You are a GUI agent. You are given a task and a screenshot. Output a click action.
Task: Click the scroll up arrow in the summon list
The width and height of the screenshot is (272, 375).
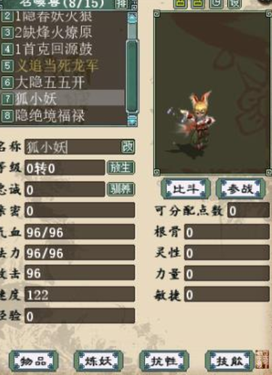point(132,18)
